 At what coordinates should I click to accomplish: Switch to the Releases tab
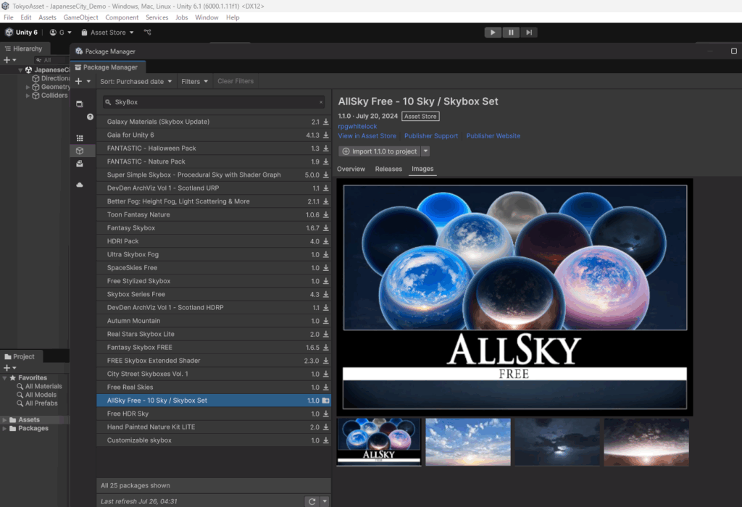pyautogui.click(x=388, y=169)
